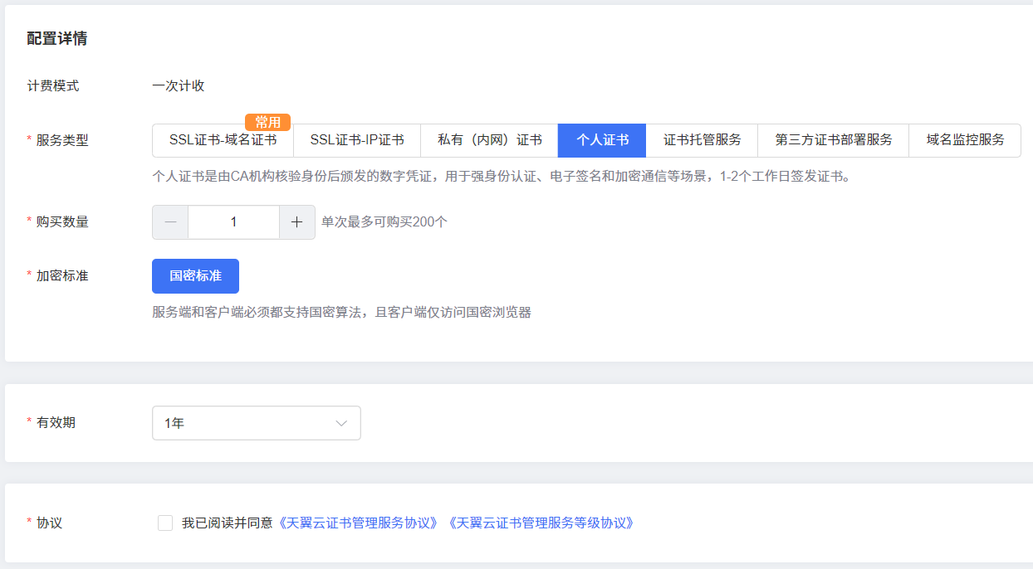Select the SSL证书-域名证书 service type
The width and height of the screenshot is (1033, 569).
coord(223,140)
